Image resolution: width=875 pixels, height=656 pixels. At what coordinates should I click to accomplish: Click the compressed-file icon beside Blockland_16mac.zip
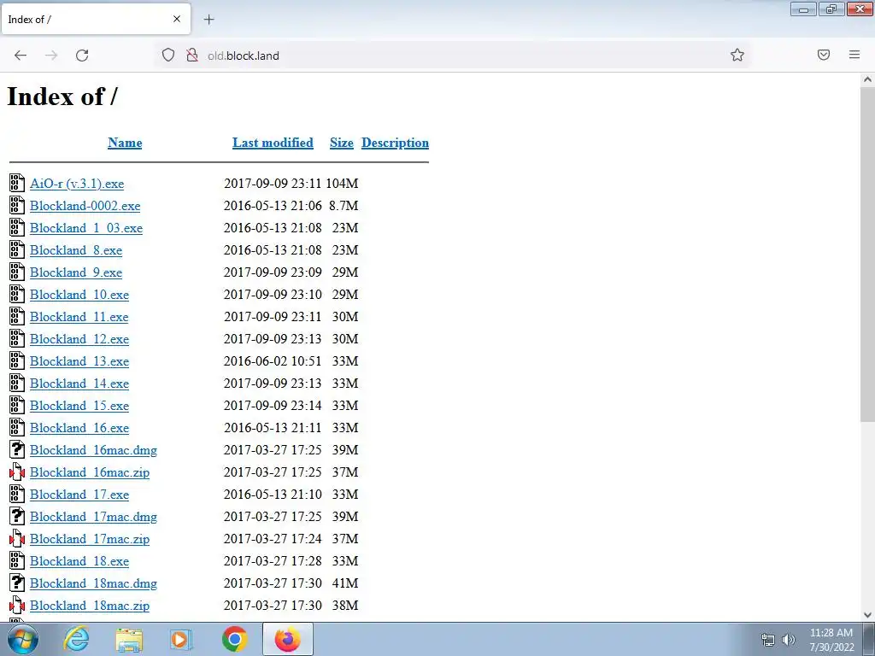(x=17, y=471)
